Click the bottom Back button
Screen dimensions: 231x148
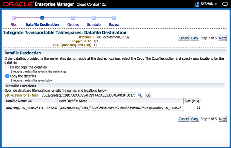pyautogui.click(x=194, y=119)
